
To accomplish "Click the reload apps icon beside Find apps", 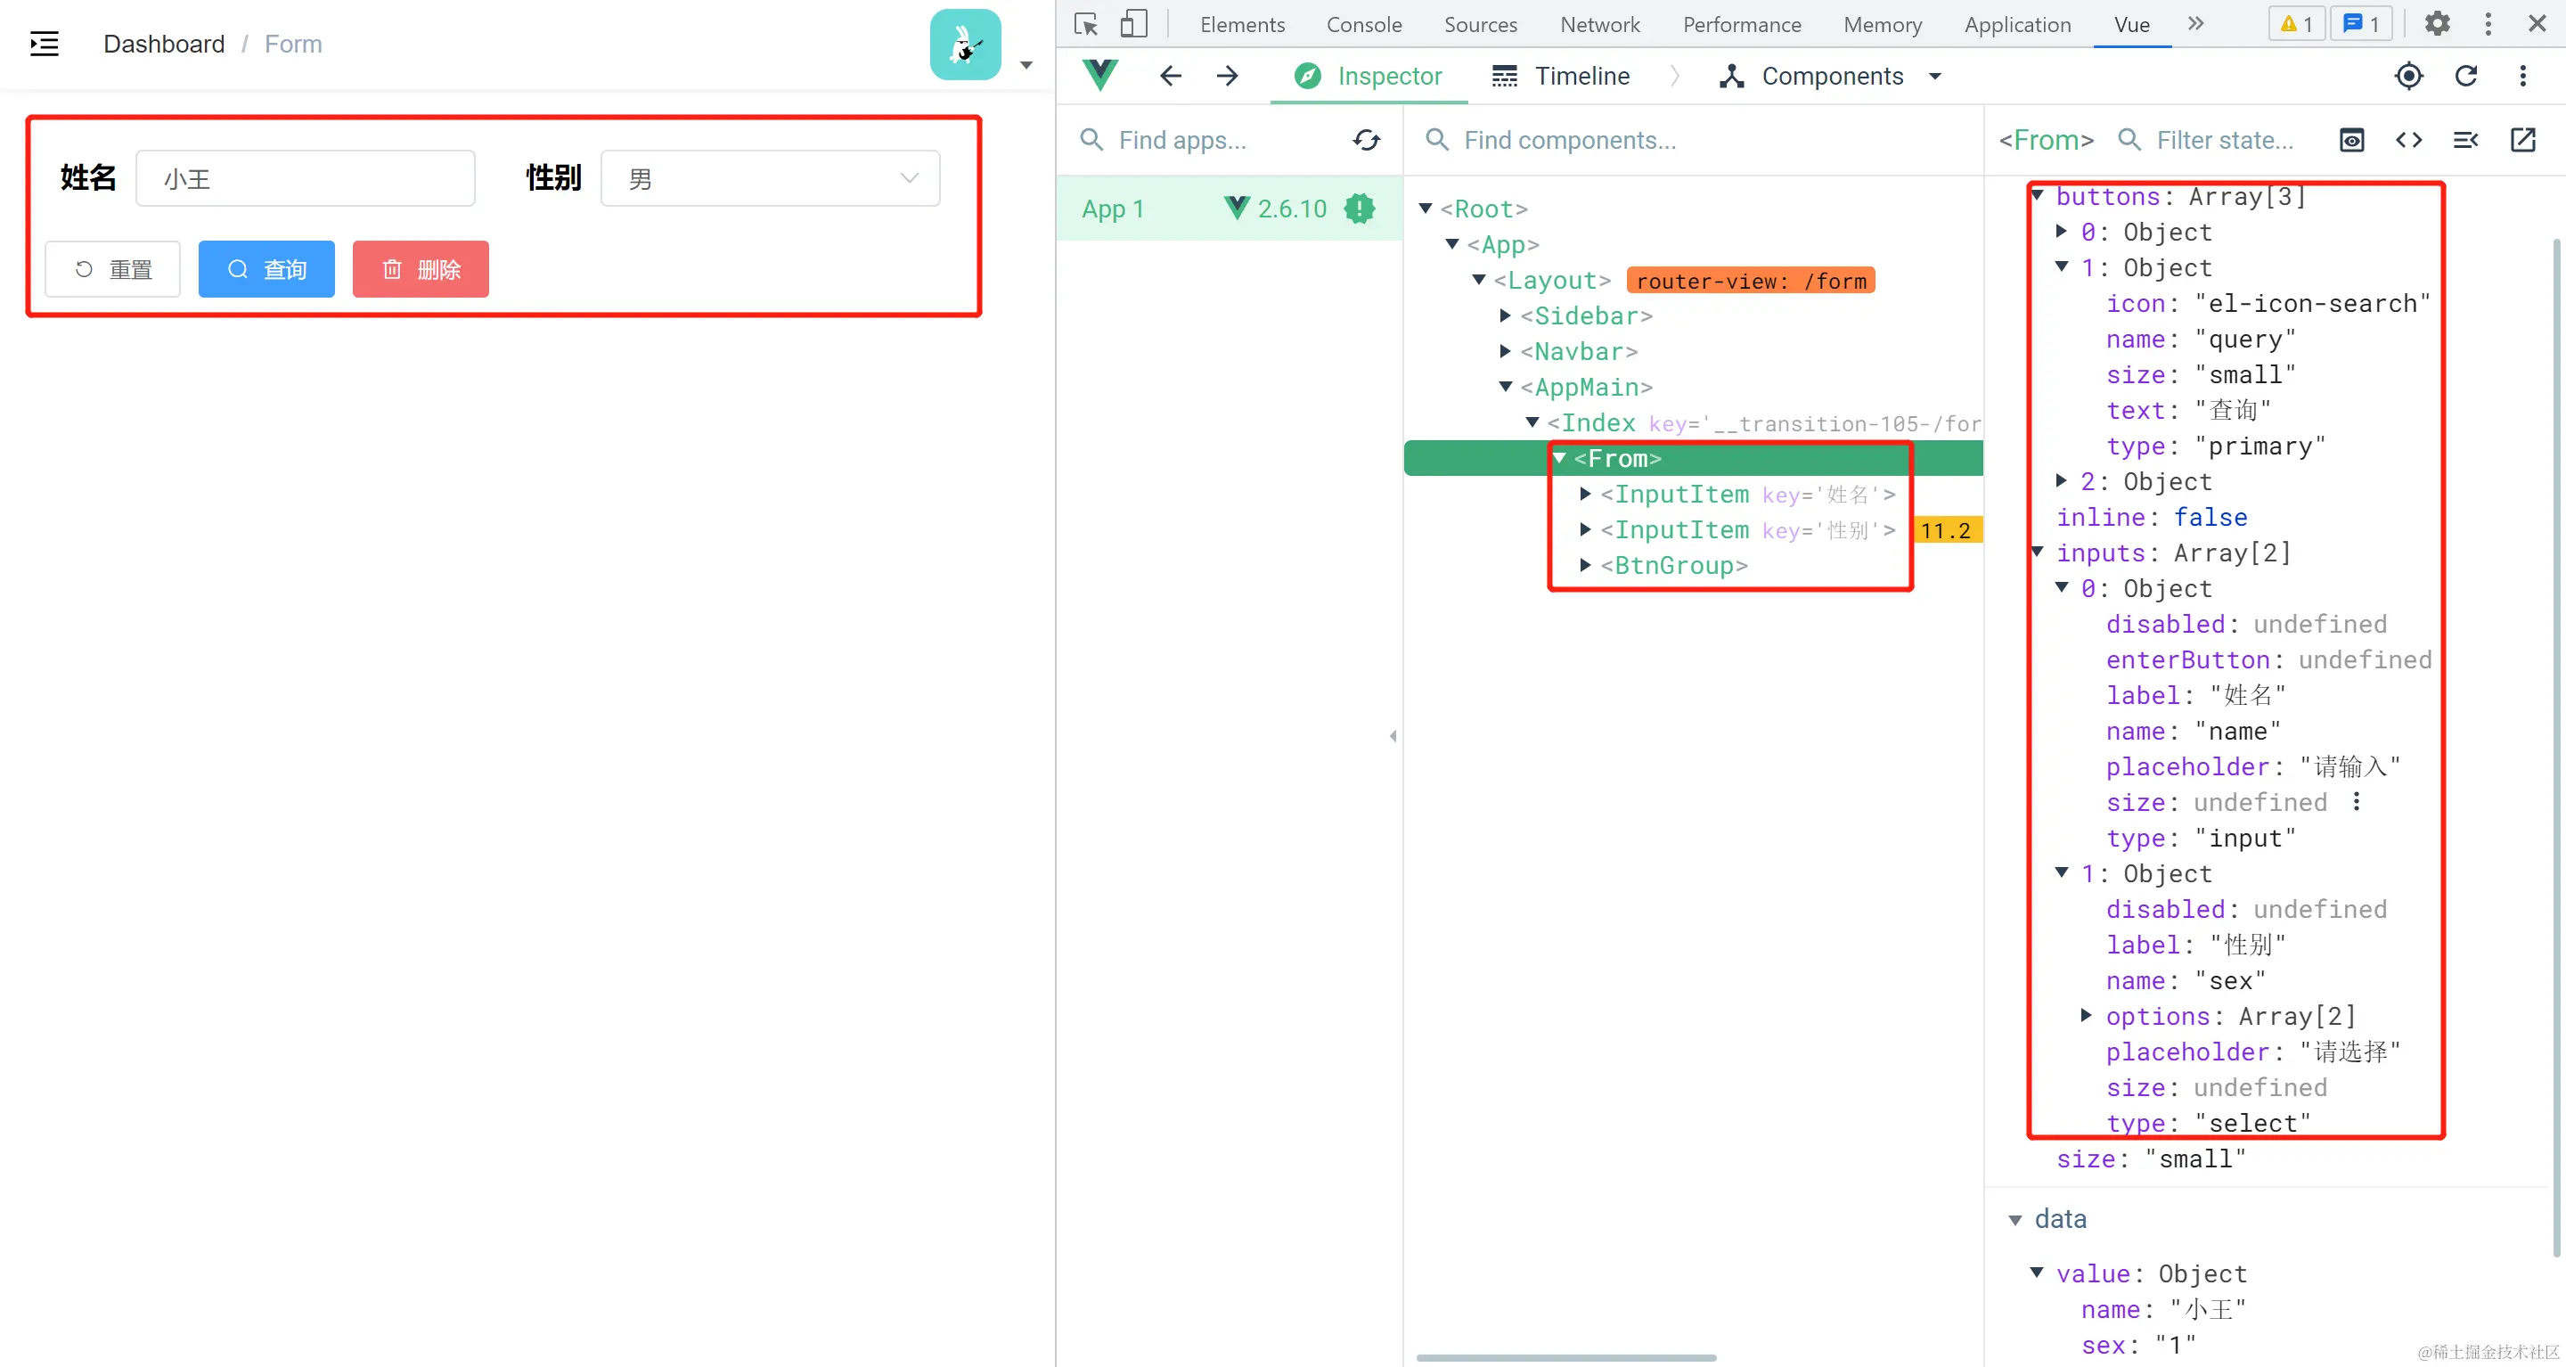I will tap(1367, 141).
